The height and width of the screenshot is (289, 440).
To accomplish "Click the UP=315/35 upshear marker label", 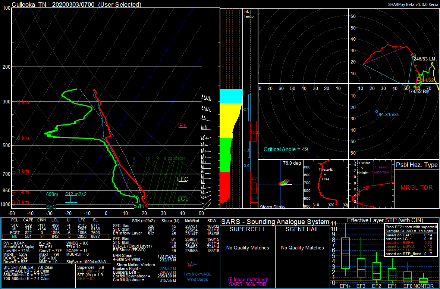I will [x=388, y=114].
